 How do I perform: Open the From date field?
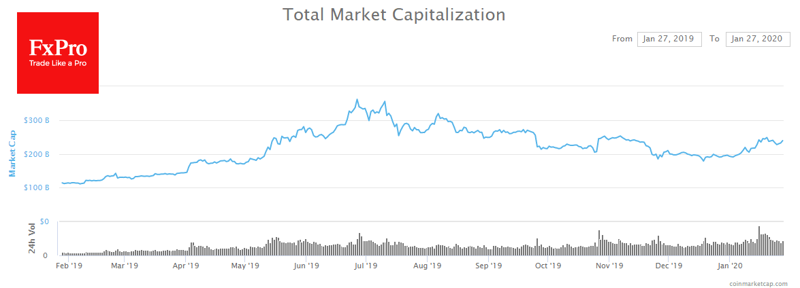[669, 39]
